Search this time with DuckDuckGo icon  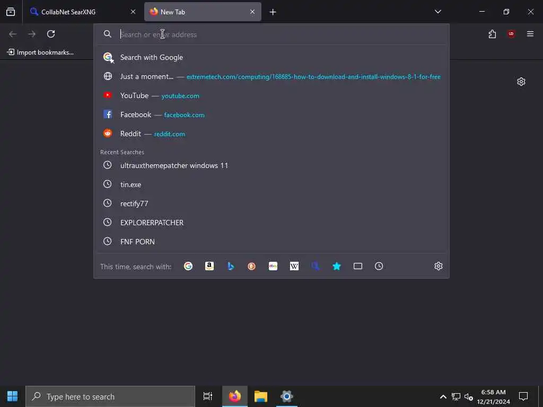click(252, 266)
